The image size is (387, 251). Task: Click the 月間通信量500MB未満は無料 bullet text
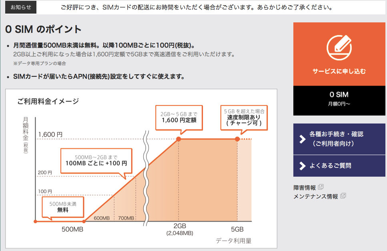104,46
